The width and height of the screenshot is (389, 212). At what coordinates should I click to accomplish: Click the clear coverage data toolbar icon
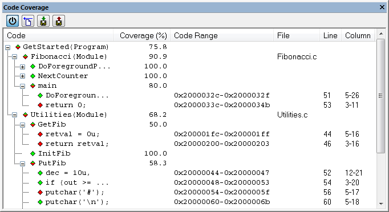tap(28, 21)
